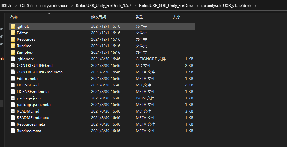287x147 pixels.
Task: Expand chevron after RokidUXR_SDK_Unity_ForDock breadcrumb
Action: [198, 6]
